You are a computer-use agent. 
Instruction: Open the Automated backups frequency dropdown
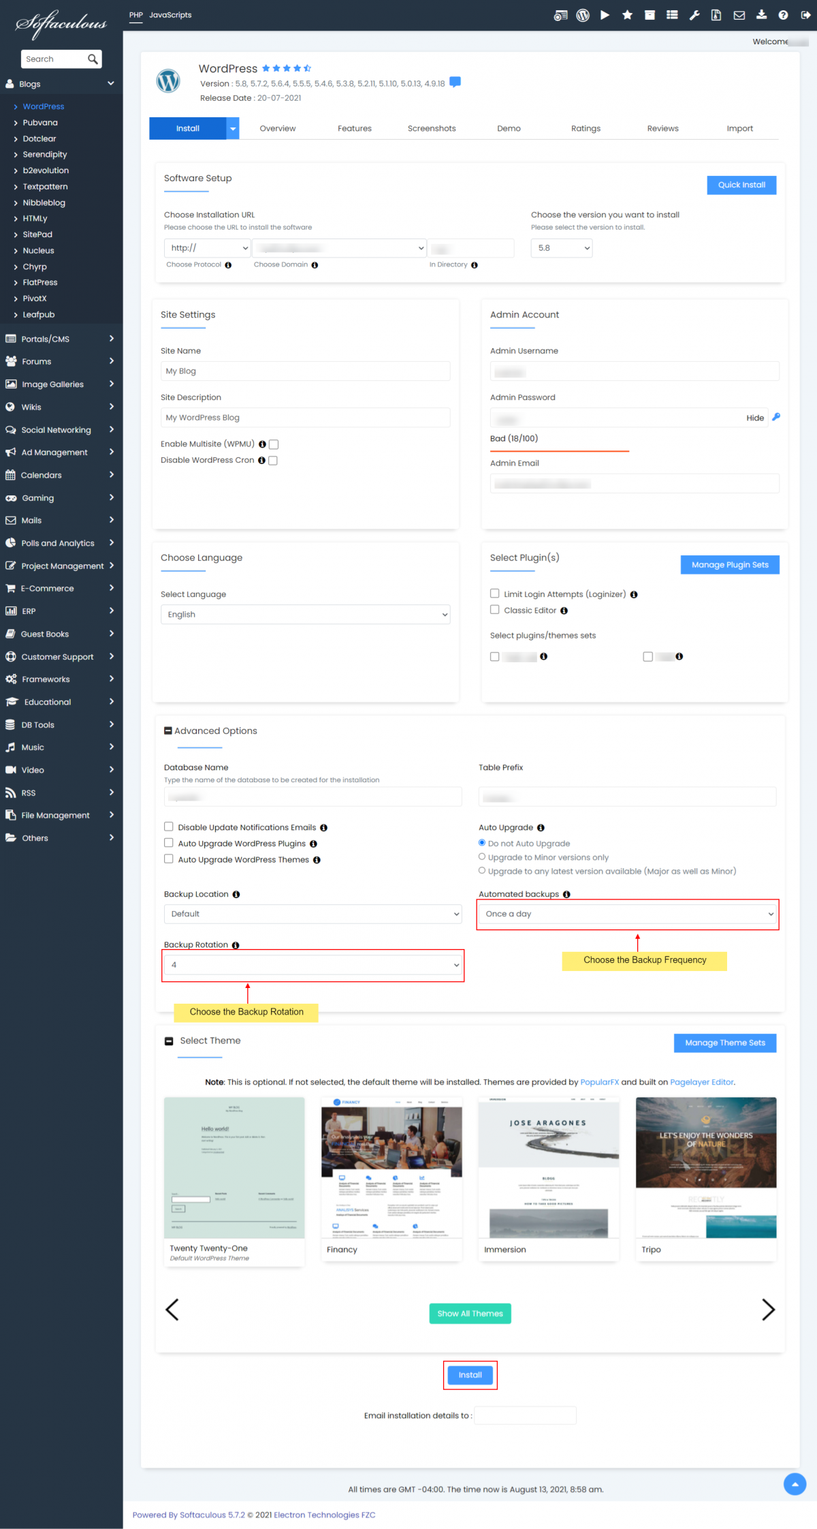point(628,914)
